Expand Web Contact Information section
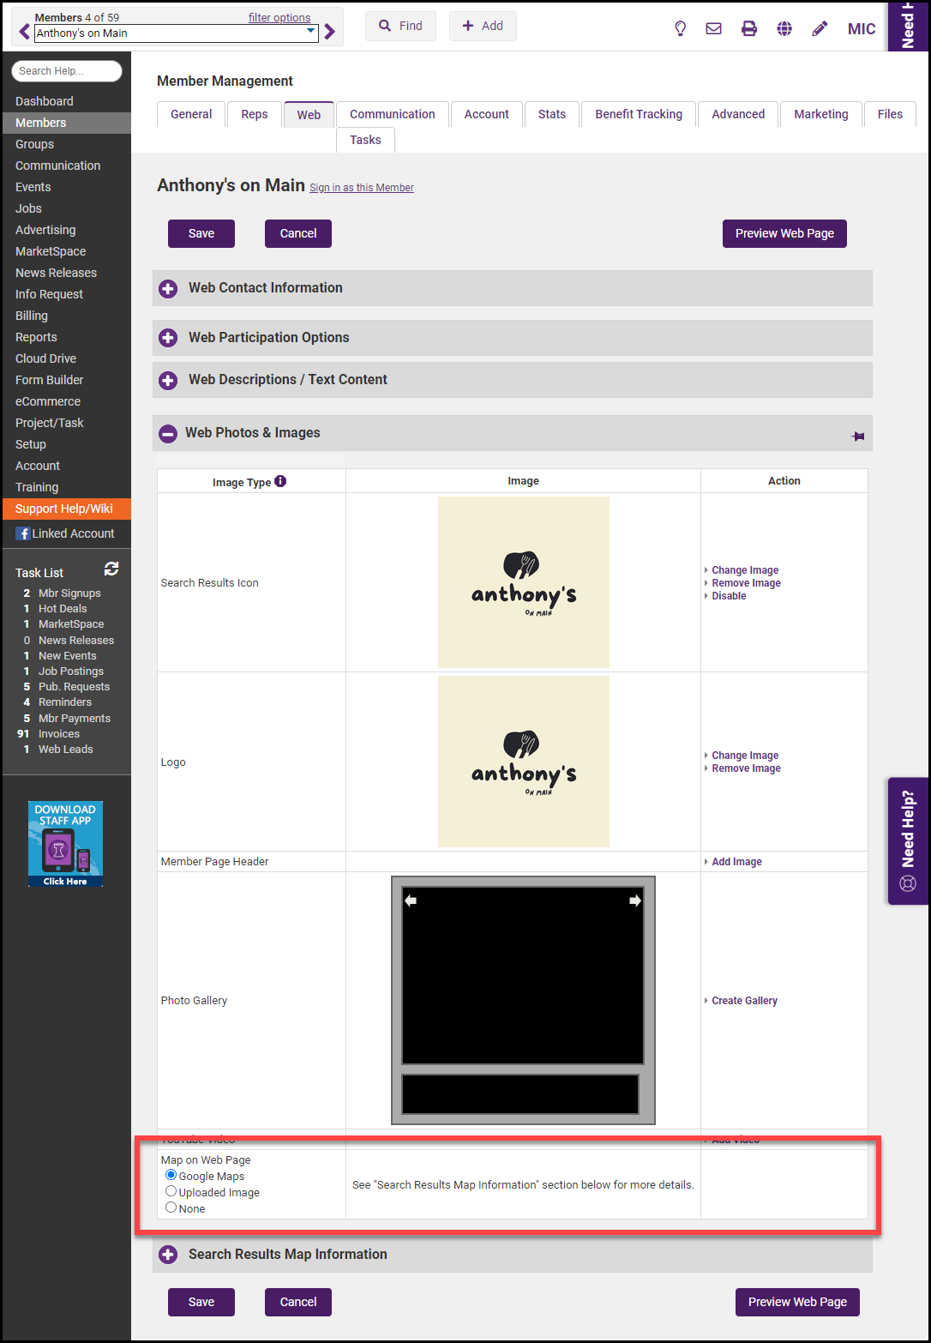 click(x=168, y=289)
